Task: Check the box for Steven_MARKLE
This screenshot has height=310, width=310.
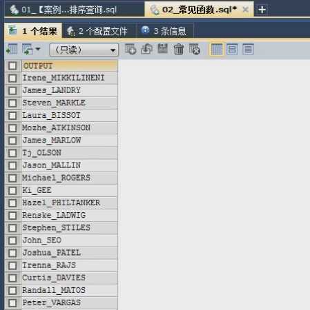Action: (x=12, y=103)
